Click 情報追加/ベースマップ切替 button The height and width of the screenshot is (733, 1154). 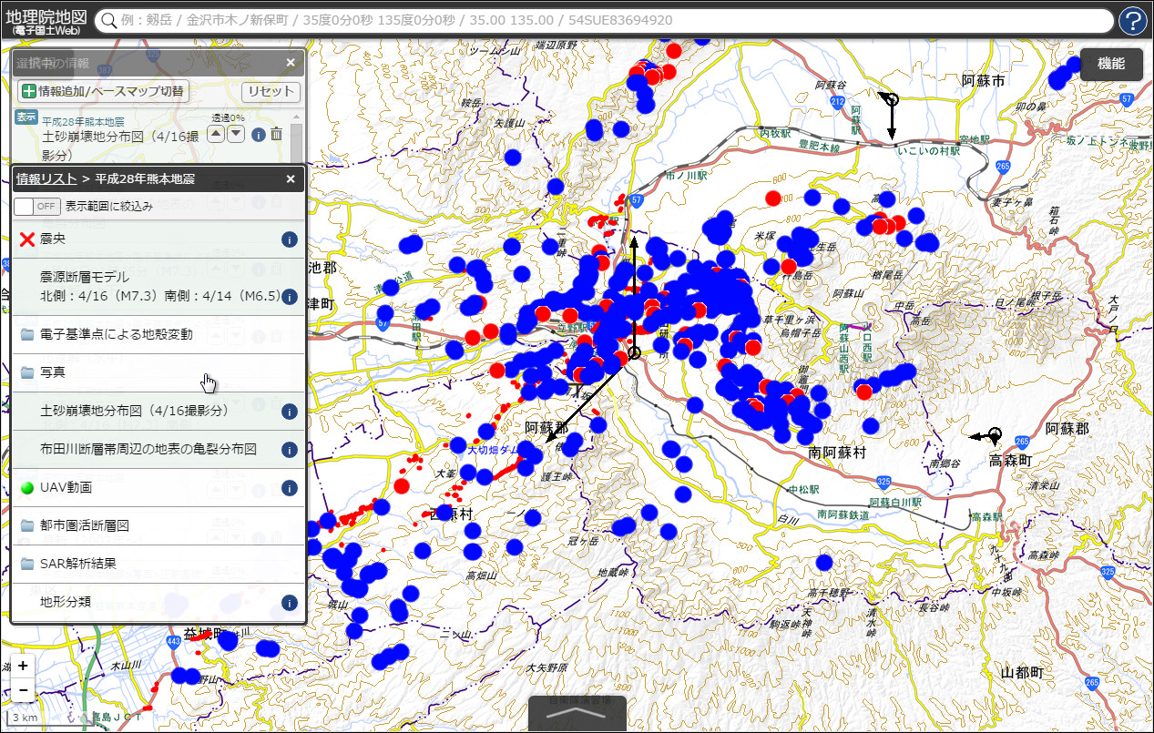pos(103,91)
